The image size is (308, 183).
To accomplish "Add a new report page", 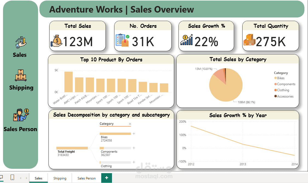I will (x=107, y=178).
